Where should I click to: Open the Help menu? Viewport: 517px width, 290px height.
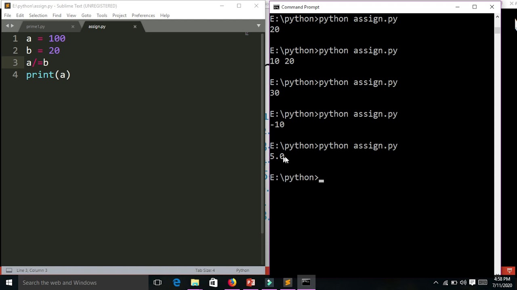click(x=165, y=15)
